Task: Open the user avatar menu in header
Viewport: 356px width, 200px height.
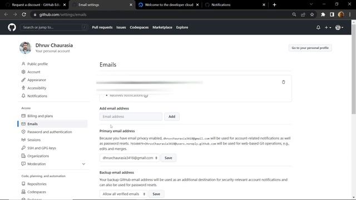Action: click(339, 27)
